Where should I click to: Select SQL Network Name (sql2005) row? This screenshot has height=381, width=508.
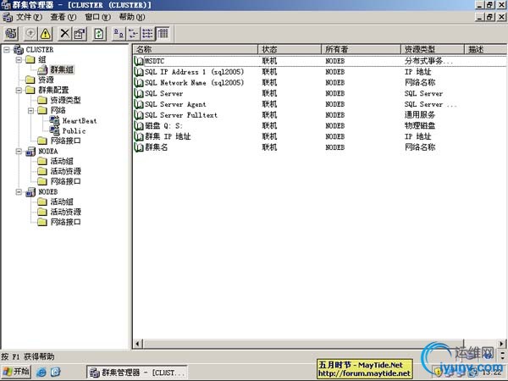[319, 83]
